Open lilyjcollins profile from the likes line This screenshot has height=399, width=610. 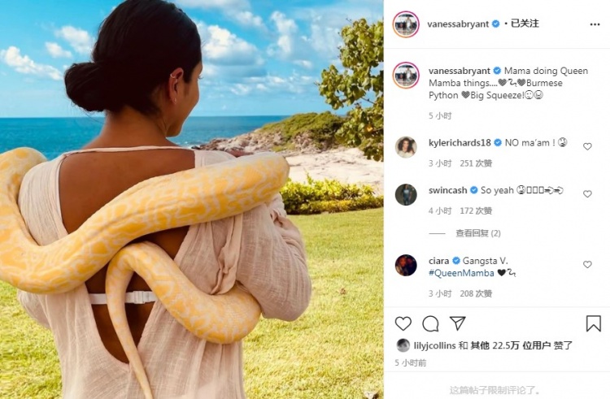(x=434, y=345)
